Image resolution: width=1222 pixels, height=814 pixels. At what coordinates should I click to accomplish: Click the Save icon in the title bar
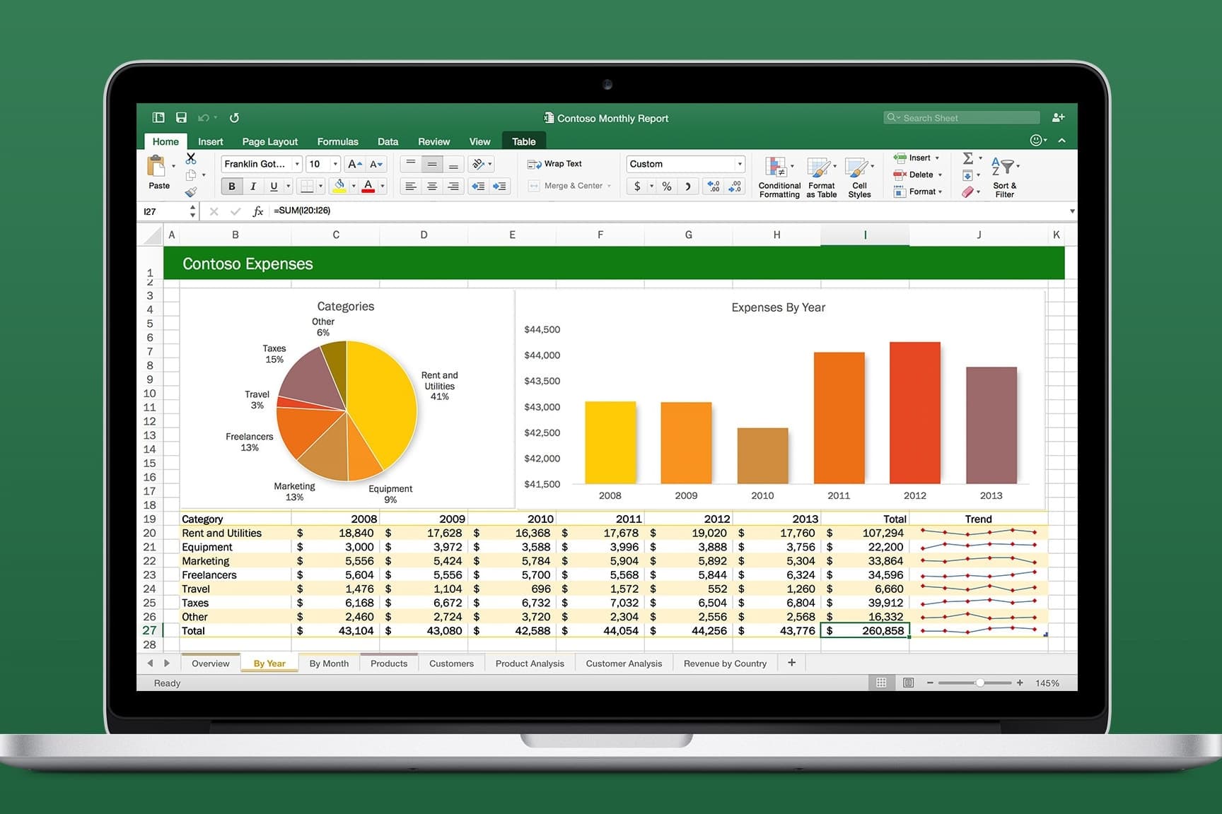pyautogui.click(x=181, y=117)
